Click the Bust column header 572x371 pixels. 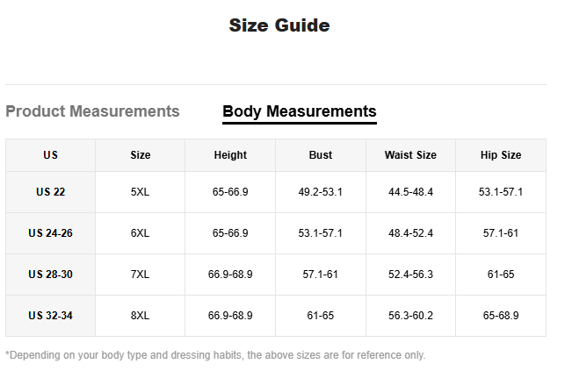321,155
